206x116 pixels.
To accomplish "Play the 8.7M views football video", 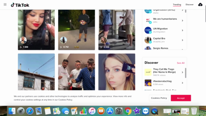I will pos(77,30).
